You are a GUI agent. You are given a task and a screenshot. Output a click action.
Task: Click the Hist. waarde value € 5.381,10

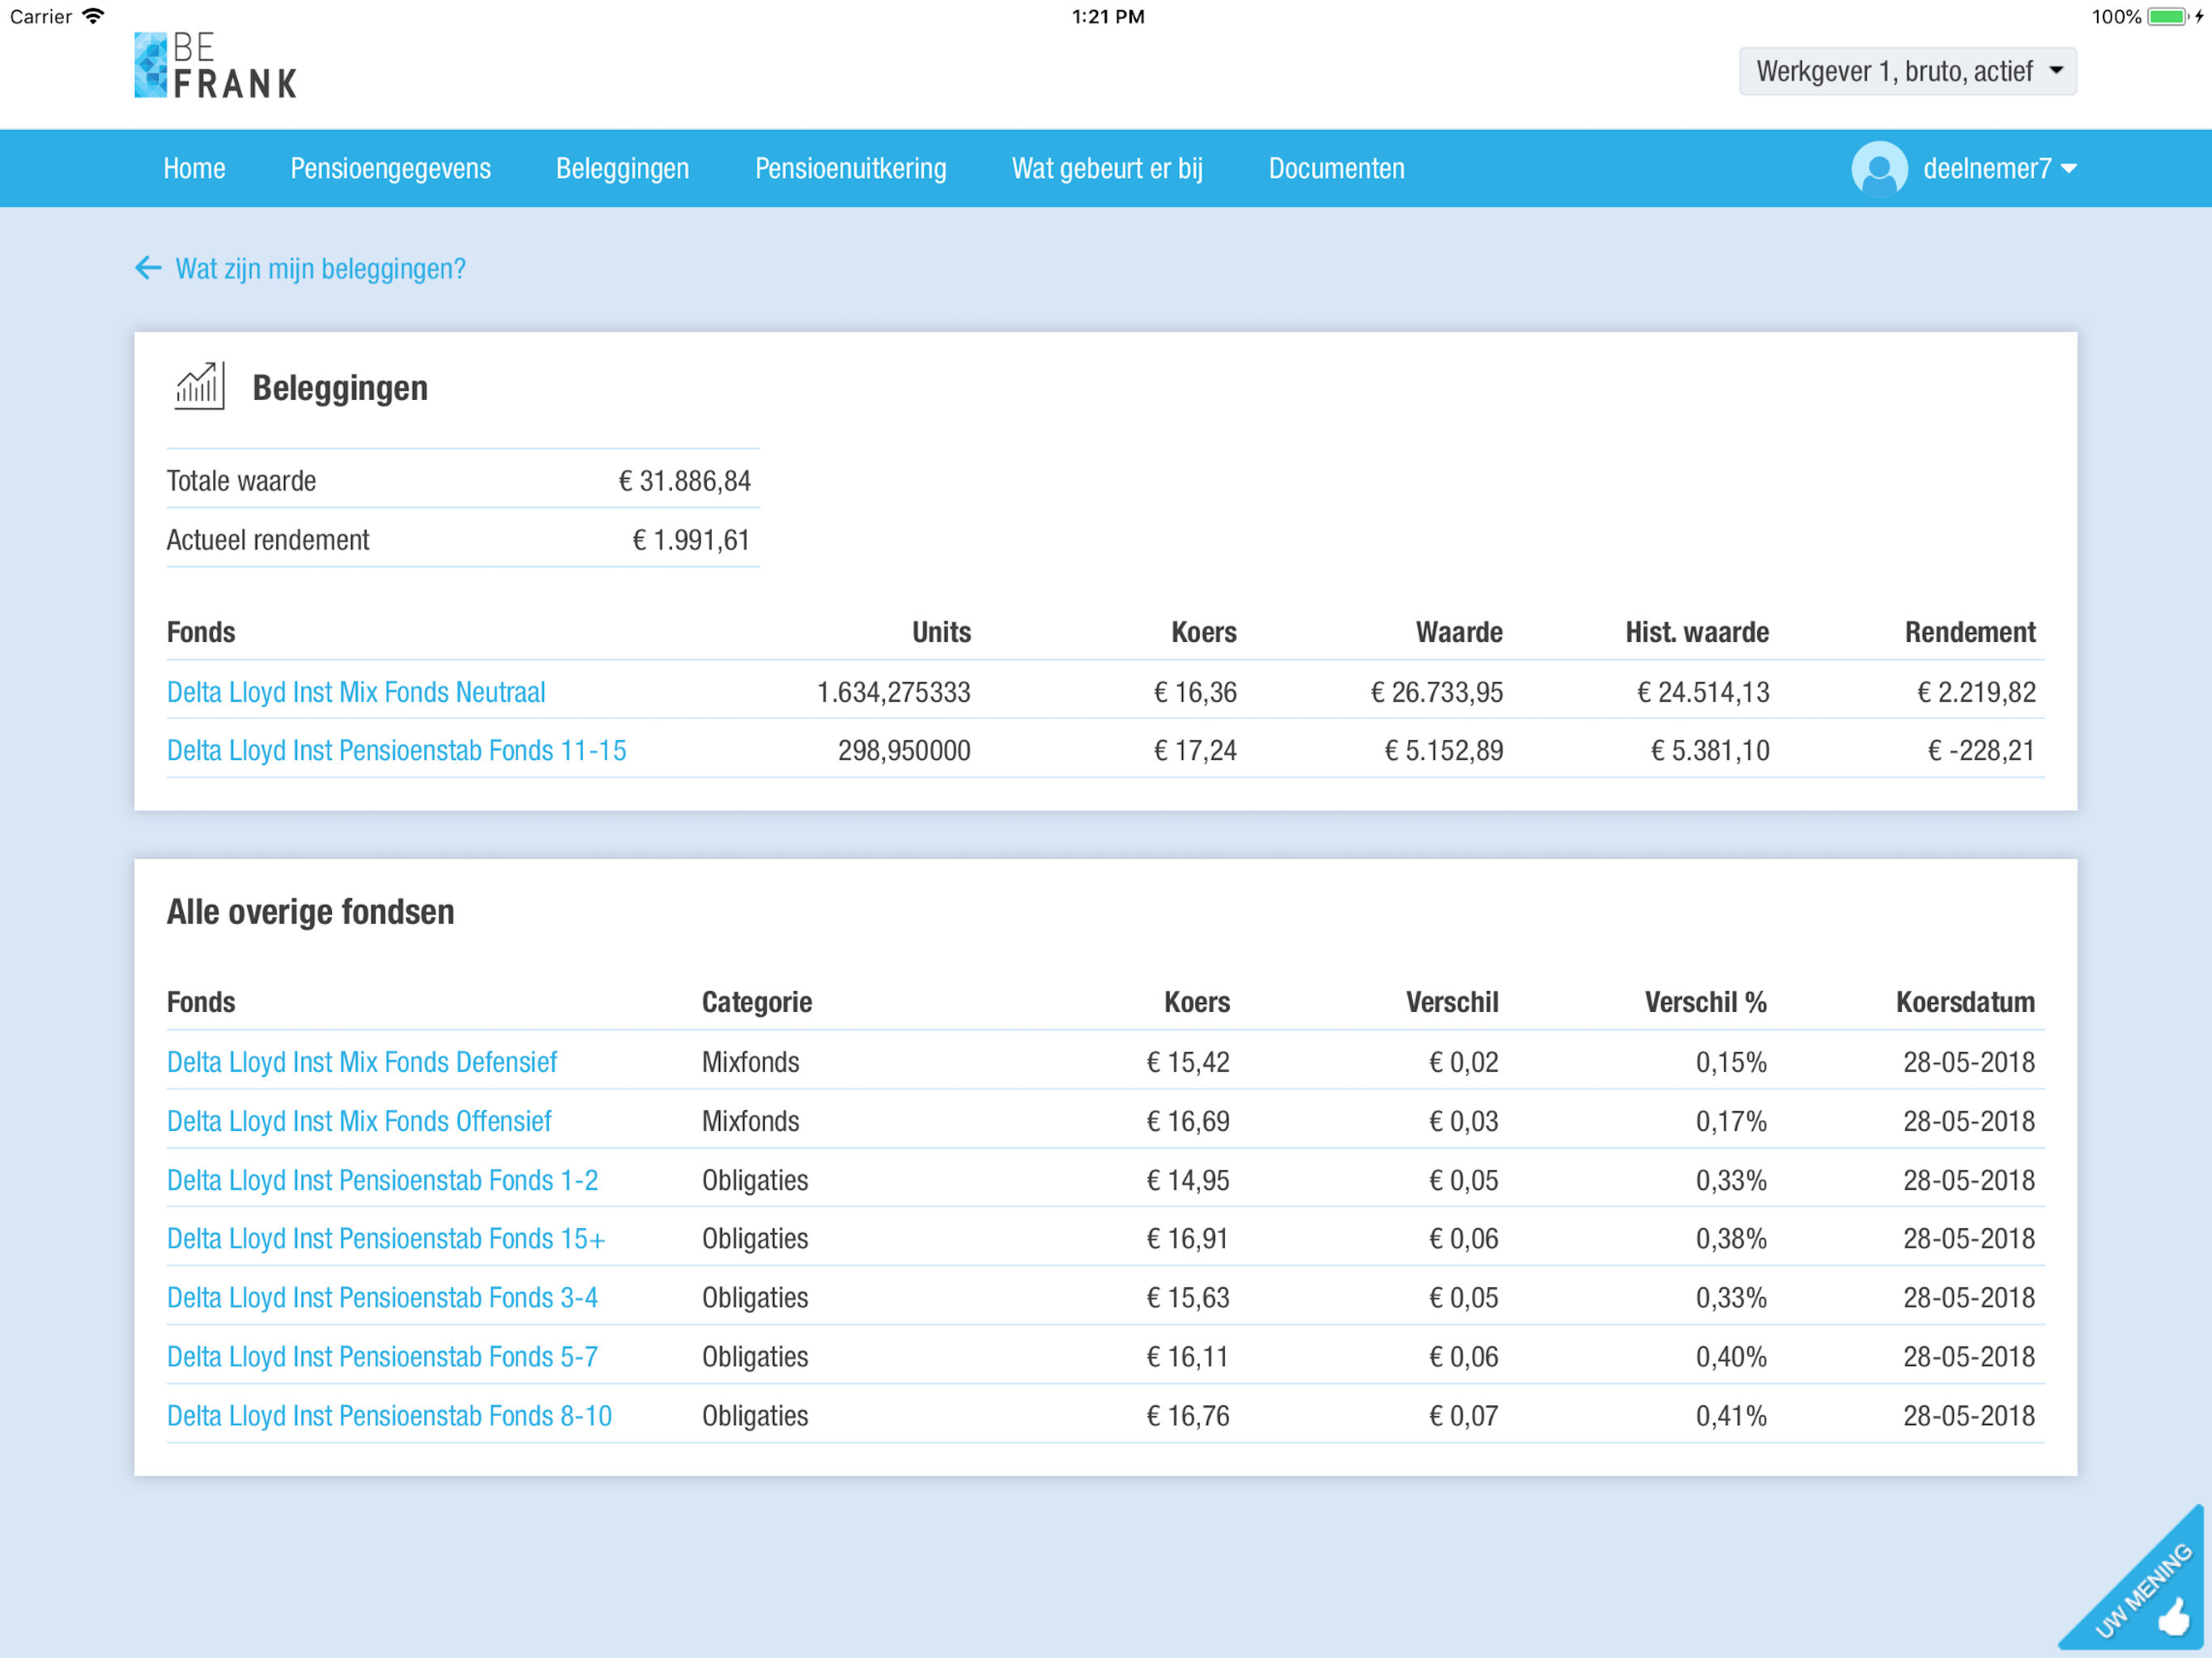point(1710,751)
